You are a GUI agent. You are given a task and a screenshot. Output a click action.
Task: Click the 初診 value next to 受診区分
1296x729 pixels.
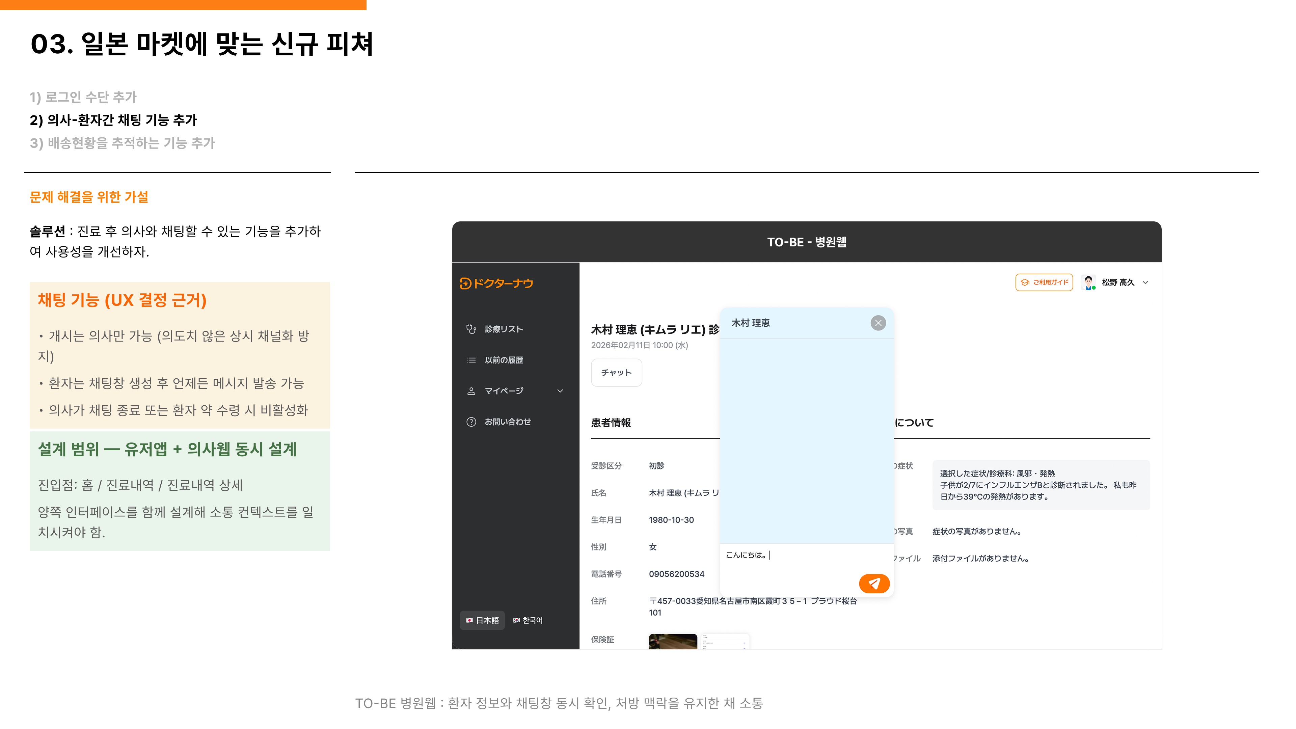coord(656,466)
